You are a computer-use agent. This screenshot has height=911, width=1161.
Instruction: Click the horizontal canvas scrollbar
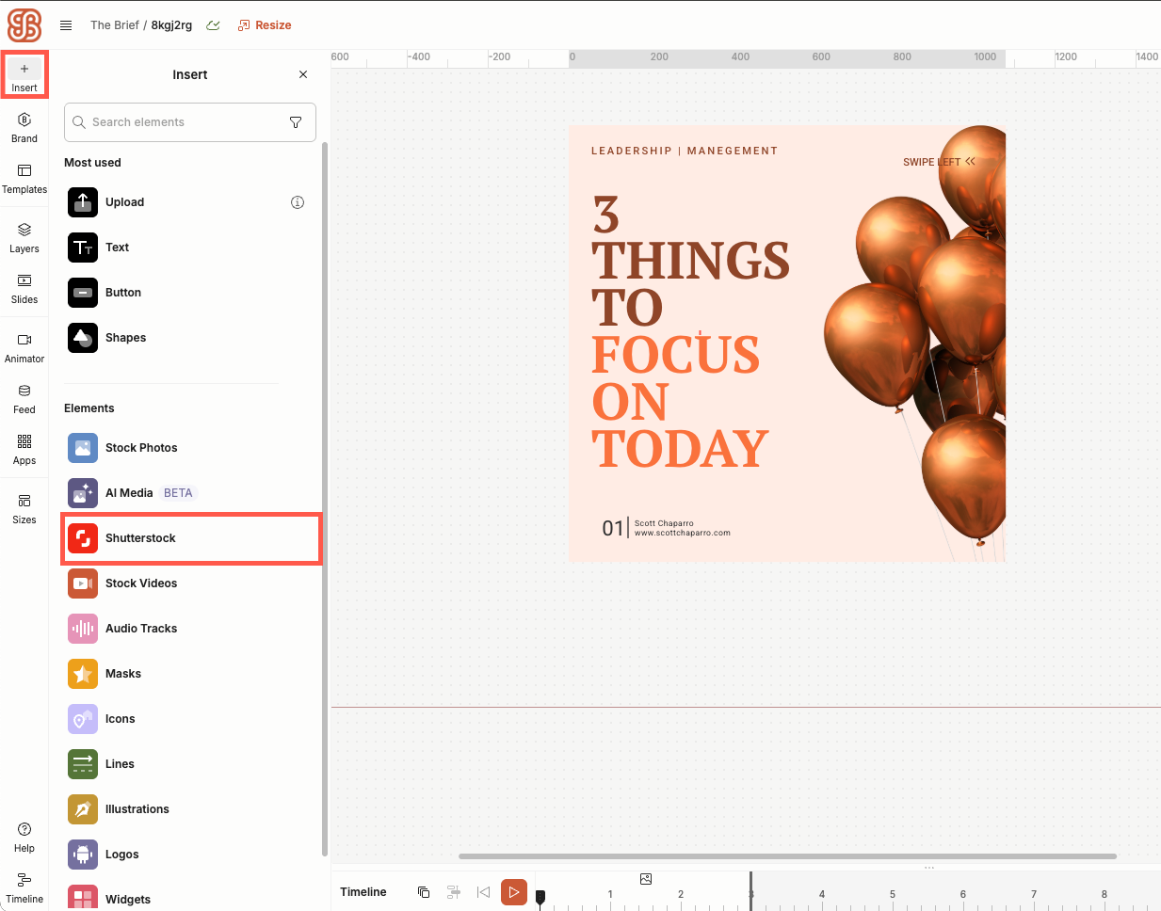click(x=787, y=856)
